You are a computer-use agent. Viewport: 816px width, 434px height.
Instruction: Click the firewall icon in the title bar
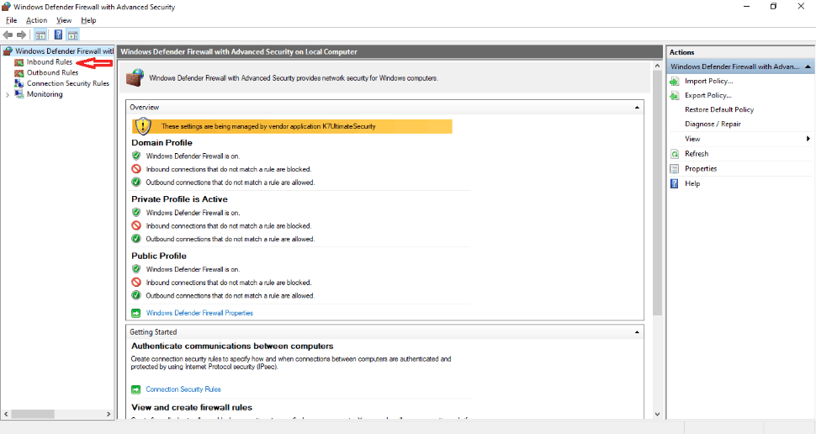pyautogui.click(x=6, y=7)
